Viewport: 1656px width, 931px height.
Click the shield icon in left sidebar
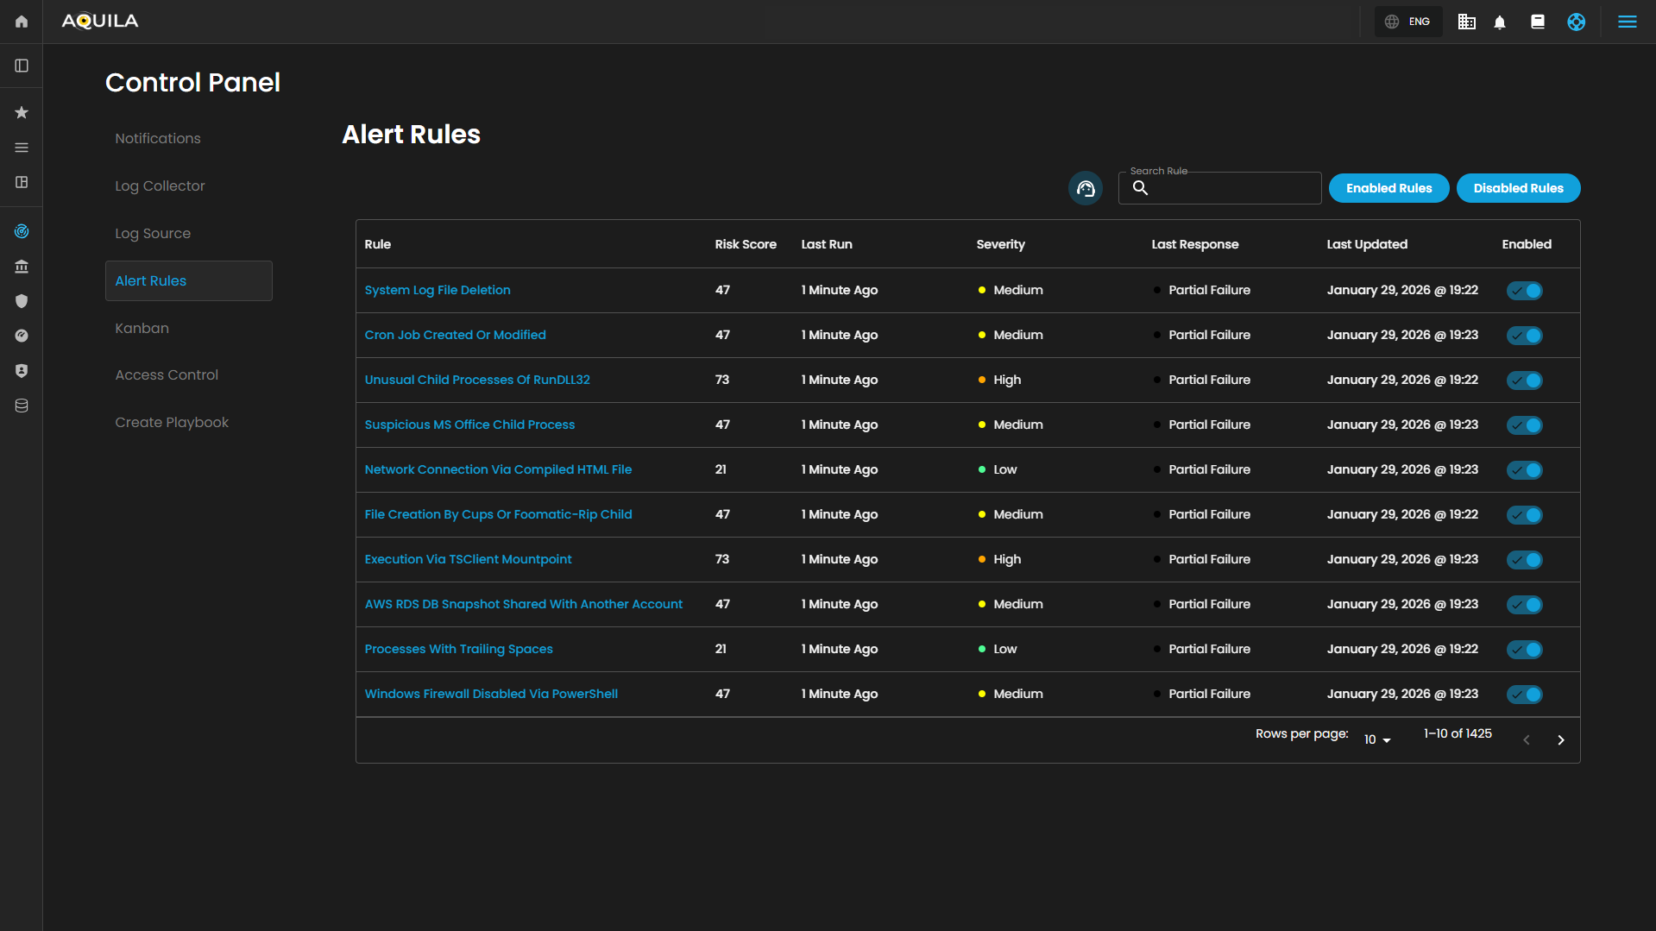(22, 301)
